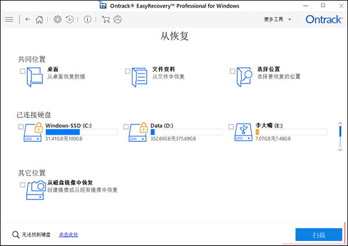
Task: Check the 选择位置 checkbox
Action: pyautogui.click(x=233, y=71)
